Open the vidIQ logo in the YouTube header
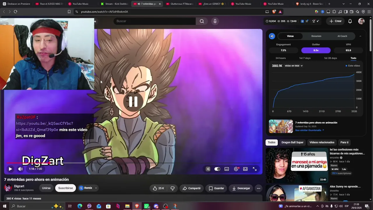 pos(302,21)
